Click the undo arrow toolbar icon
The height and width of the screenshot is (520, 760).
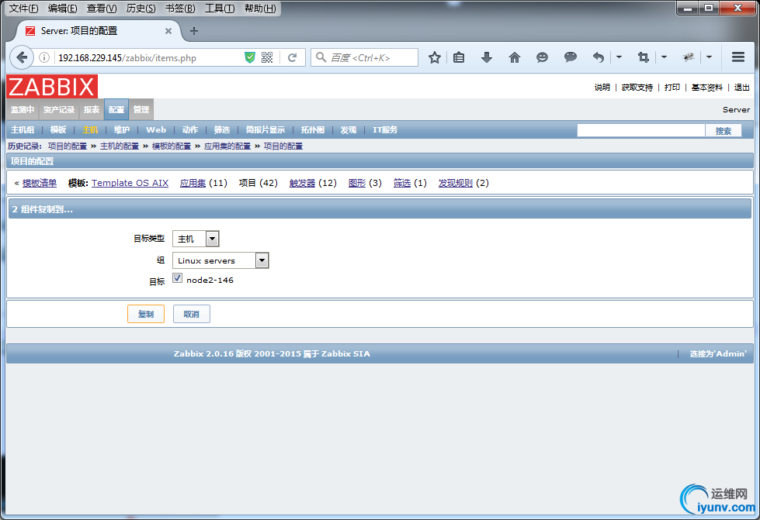pyautogui.click(x=599, y=57)
